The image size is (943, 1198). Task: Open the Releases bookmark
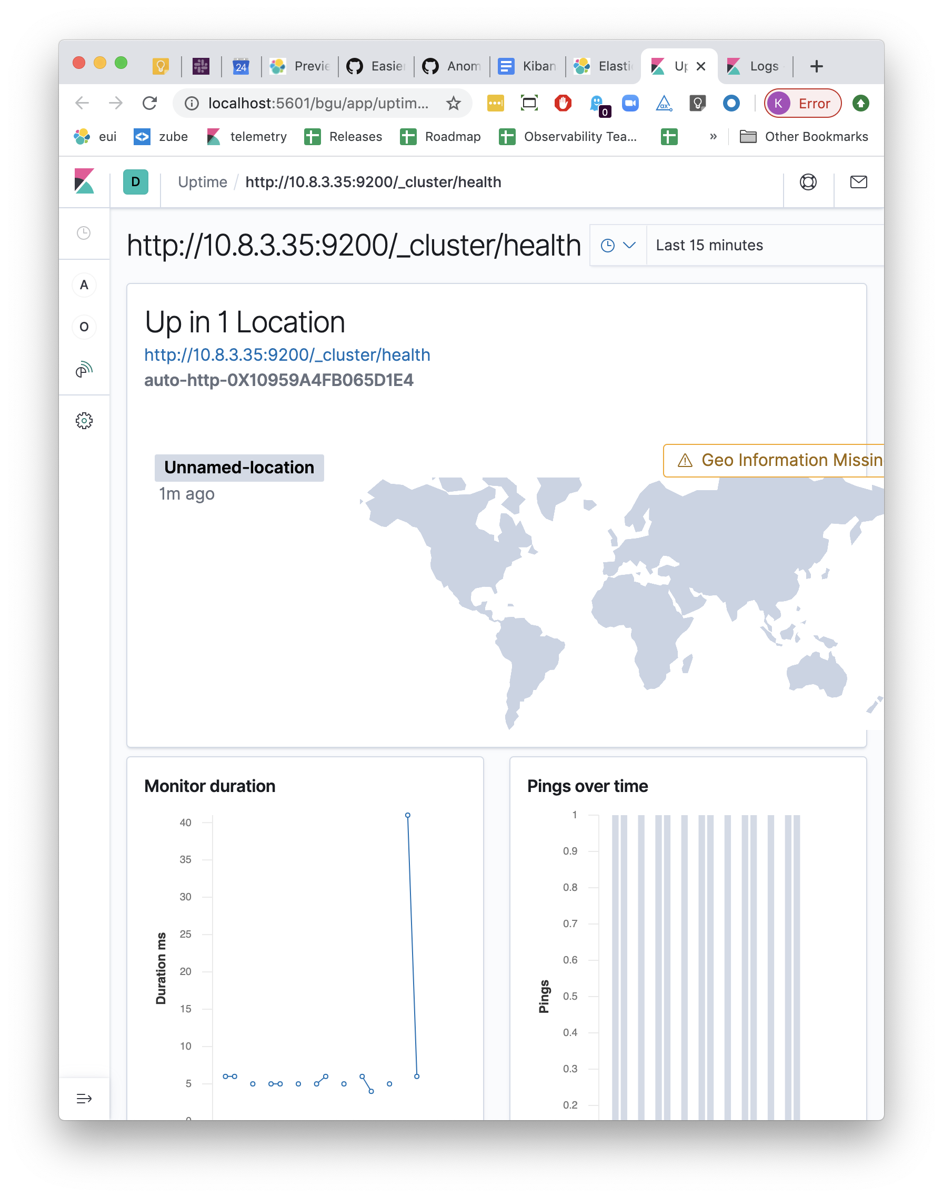[x=343, y=136]
